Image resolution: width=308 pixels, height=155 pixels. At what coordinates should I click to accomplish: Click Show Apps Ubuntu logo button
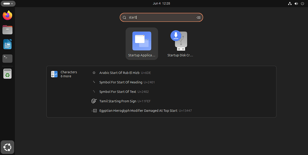(x=7, y=147)
